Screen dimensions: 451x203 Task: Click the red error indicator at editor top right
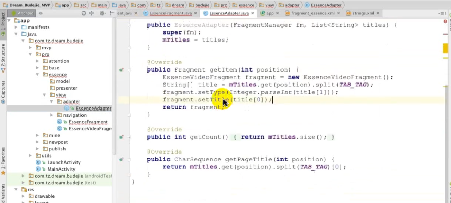click(445, 21)
